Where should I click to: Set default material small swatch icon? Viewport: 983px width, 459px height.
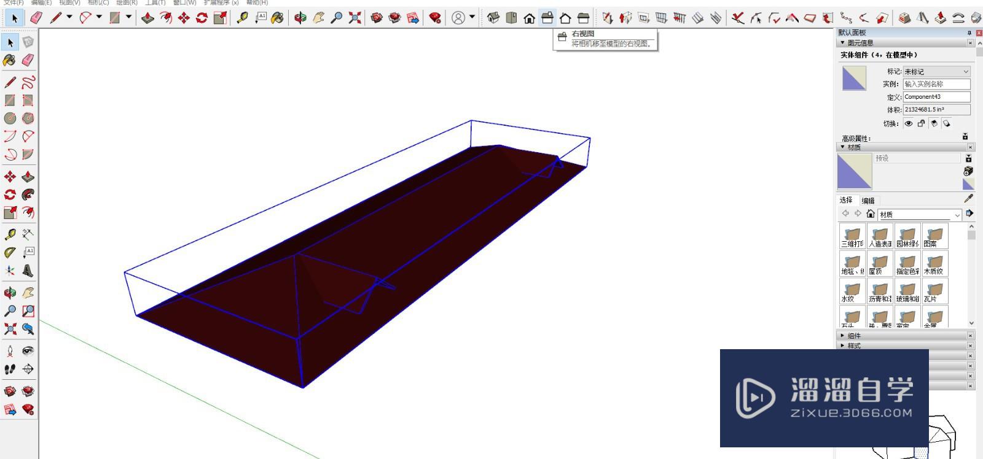[968, 184]
